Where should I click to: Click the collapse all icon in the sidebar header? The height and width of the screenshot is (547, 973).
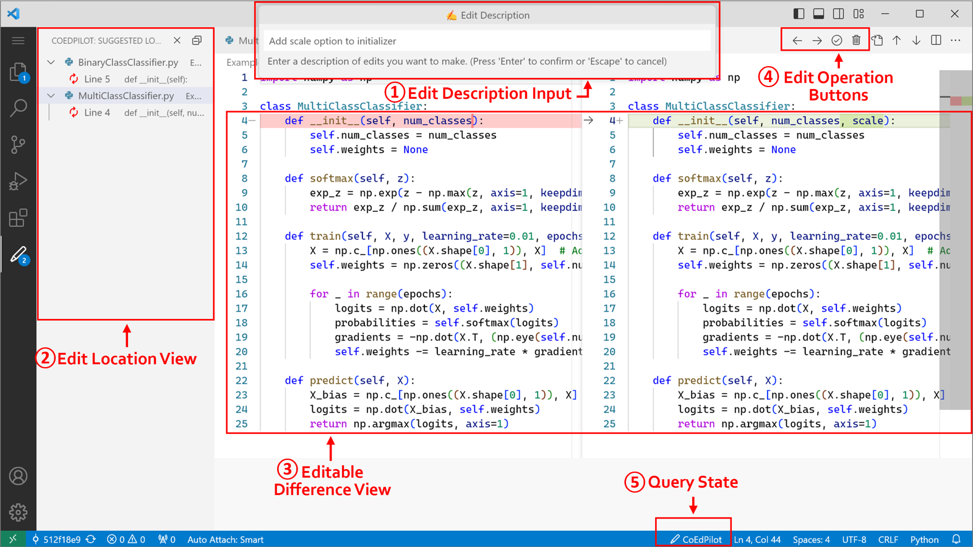197,41
